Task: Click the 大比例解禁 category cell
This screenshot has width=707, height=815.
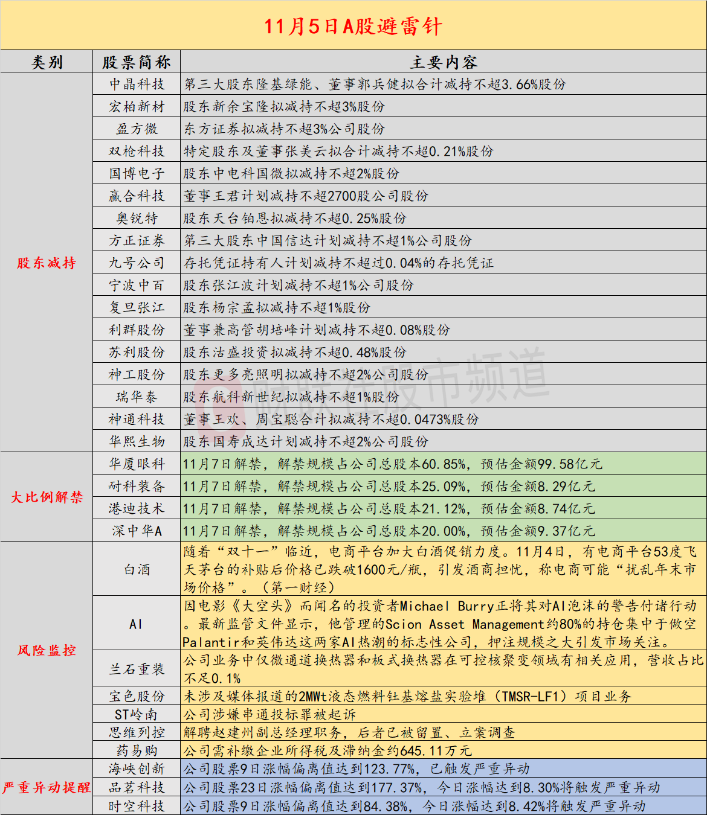Action: pos(47,497)
